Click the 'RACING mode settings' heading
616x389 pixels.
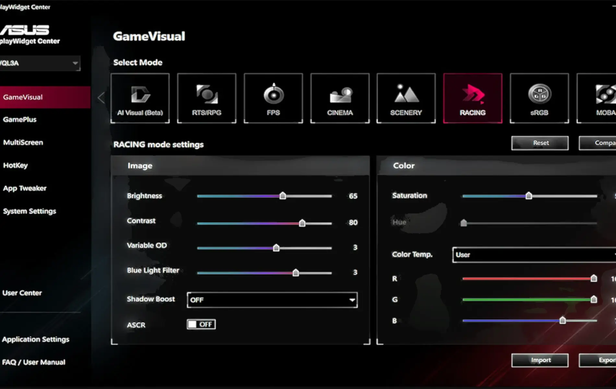(x=159, y=145)
